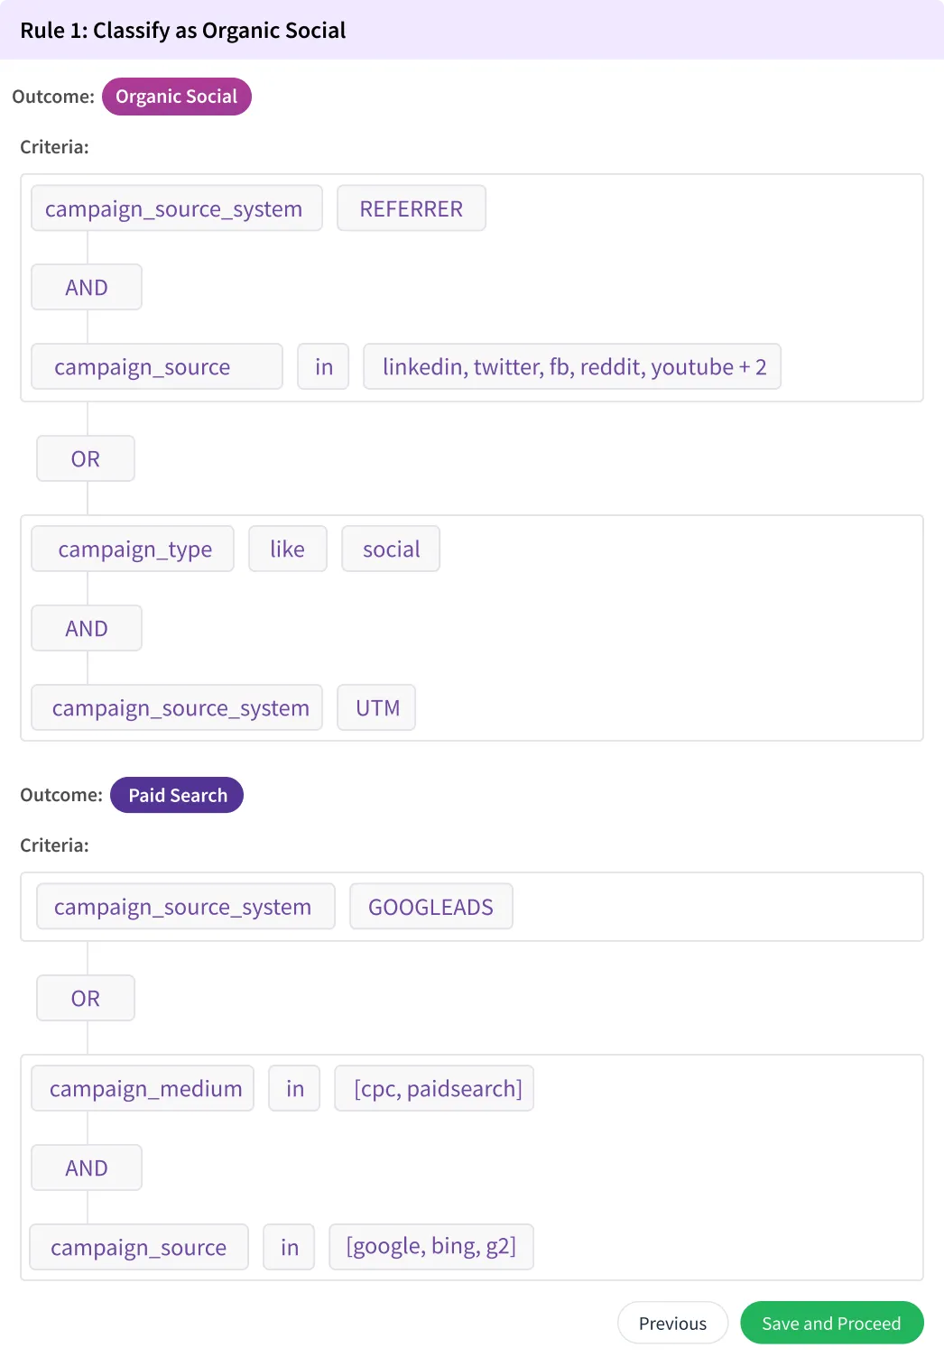This screenshot has width=944, height=1366.
Task: Open campaign_source_system field next to GOOGLEADS
Action: (186, 906)
